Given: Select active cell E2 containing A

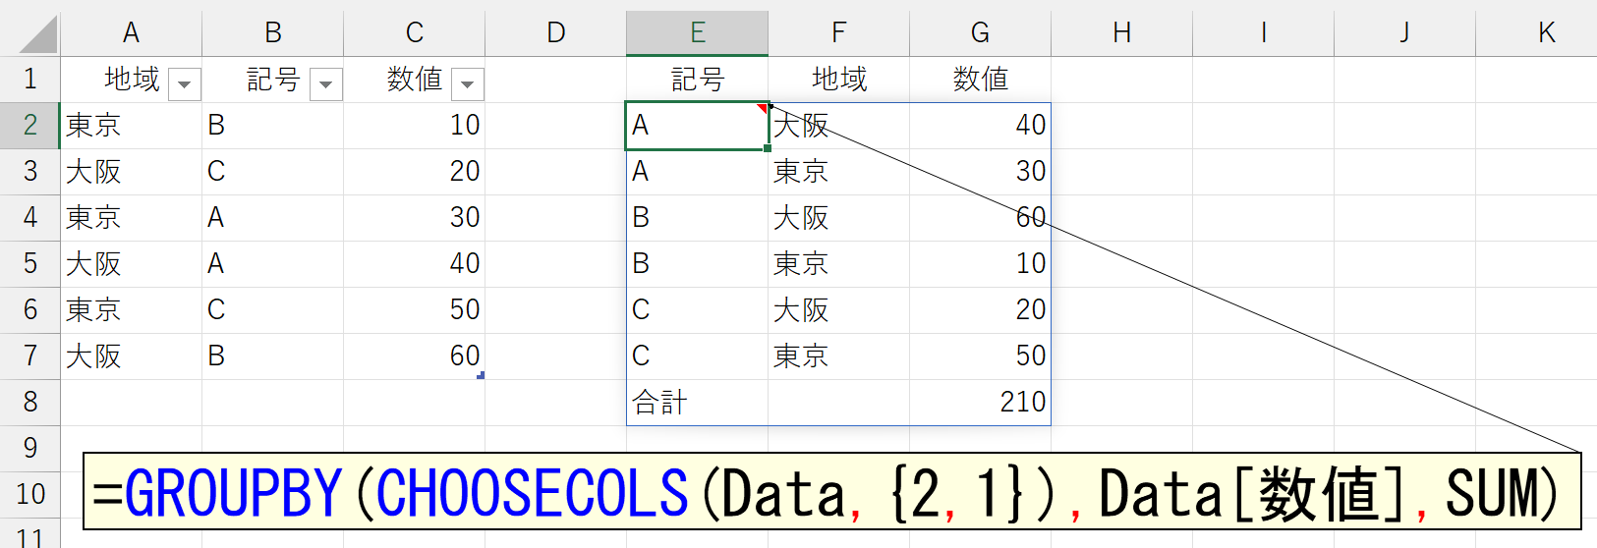Looking at the screenshot, I should pyautogui.click(x=698, y=126).
